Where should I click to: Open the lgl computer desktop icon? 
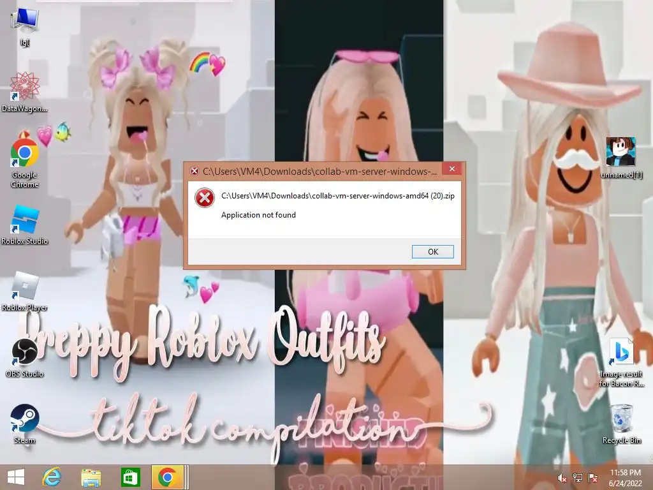(x=24, y=26)
